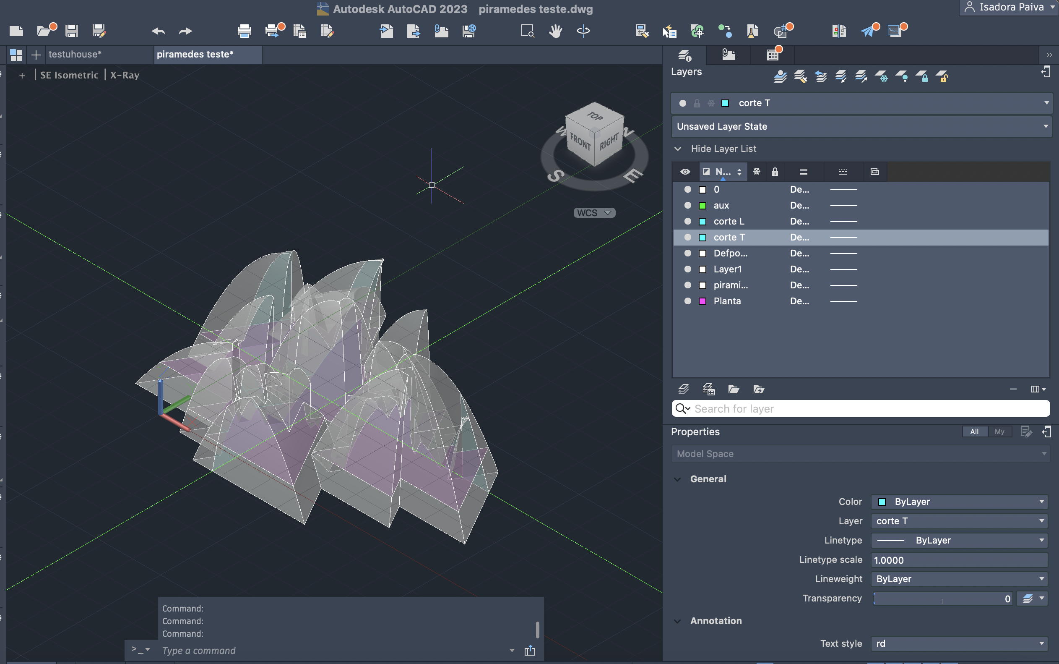Toggle visibility of the corte L layer
This screenshot has width=1059, height=664.
pos(687,221)
